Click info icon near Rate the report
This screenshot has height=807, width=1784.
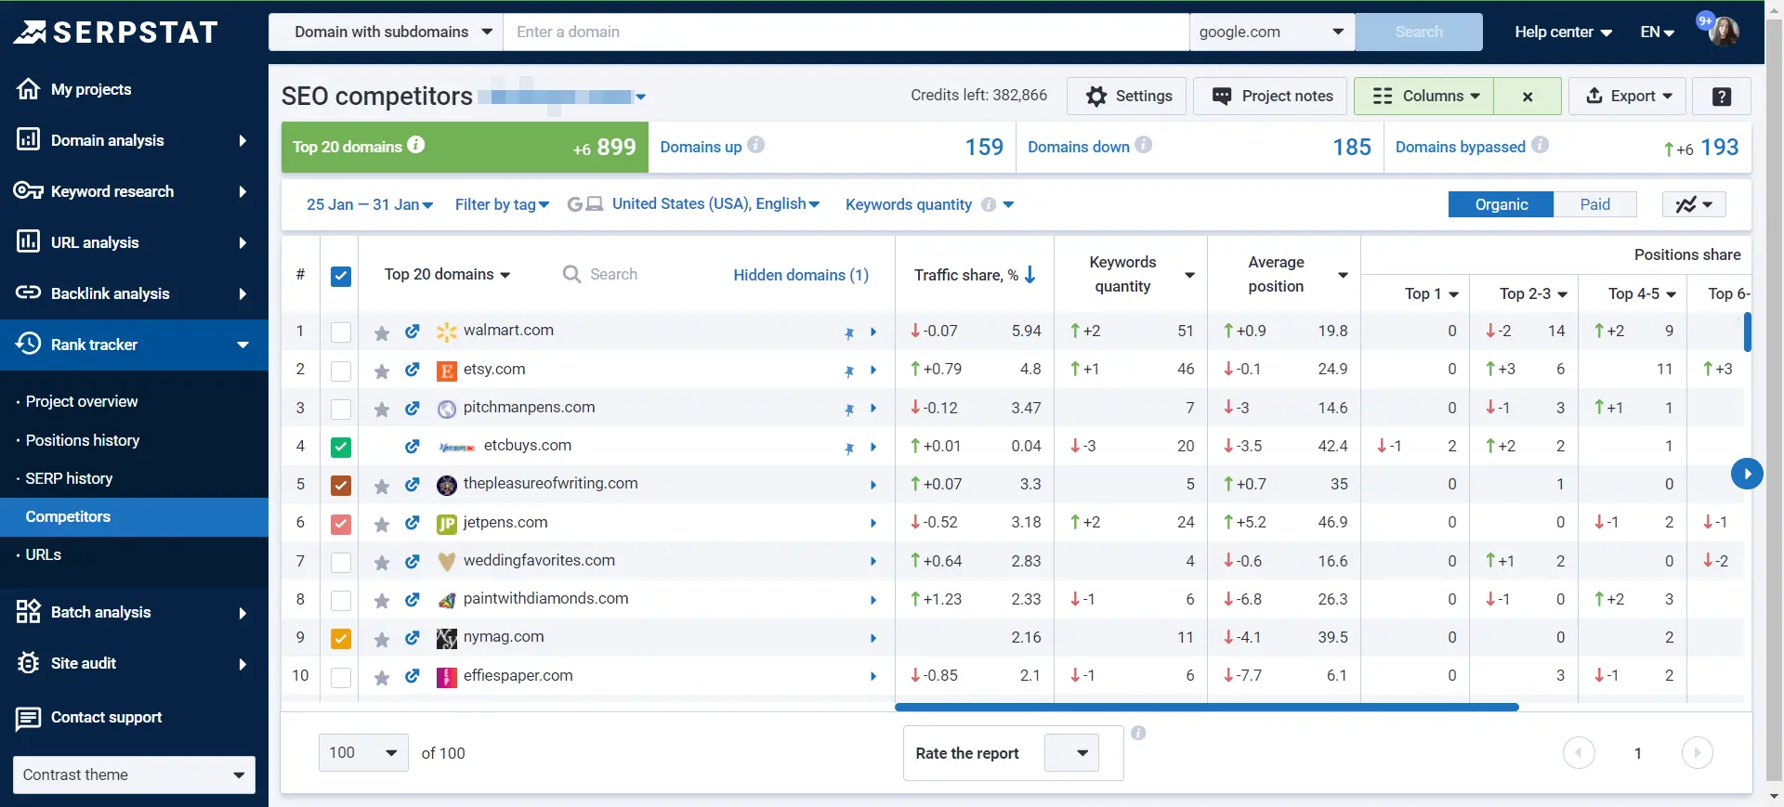click(1138, 733)
